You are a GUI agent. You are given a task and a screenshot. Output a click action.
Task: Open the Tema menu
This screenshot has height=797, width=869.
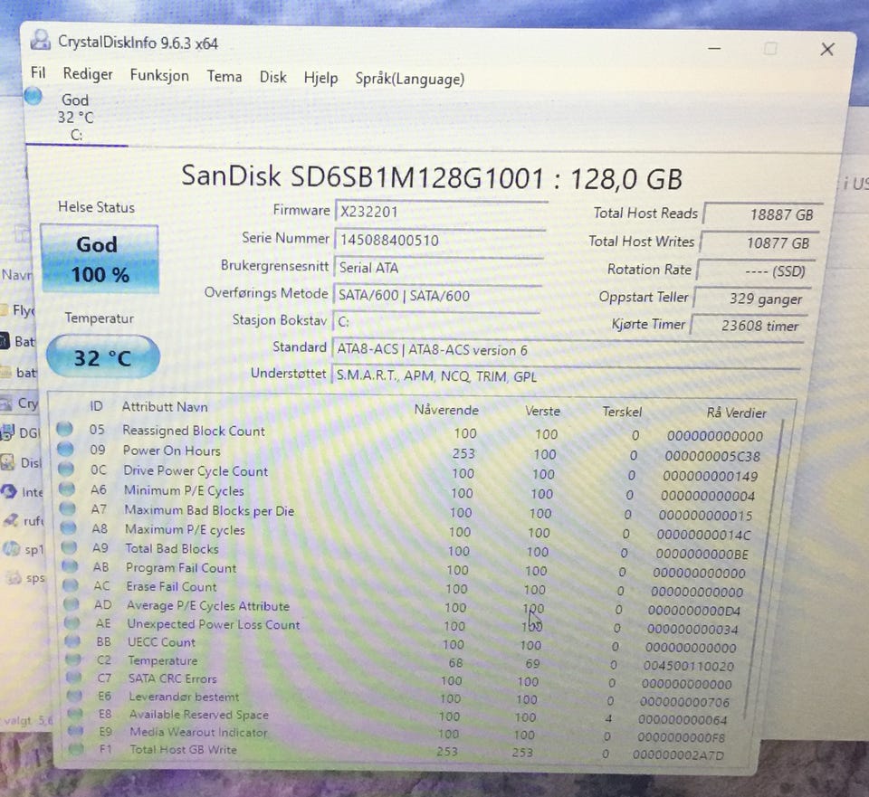click(224, 76)
